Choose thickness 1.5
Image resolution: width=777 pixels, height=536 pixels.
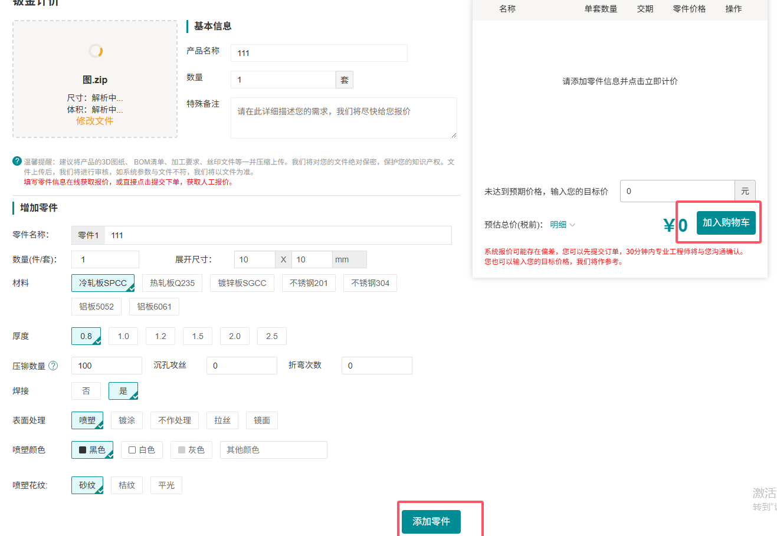point(198,336)
